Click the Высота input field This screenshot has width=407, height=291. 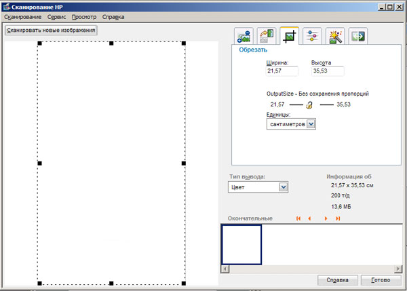[x=328, y=71]
